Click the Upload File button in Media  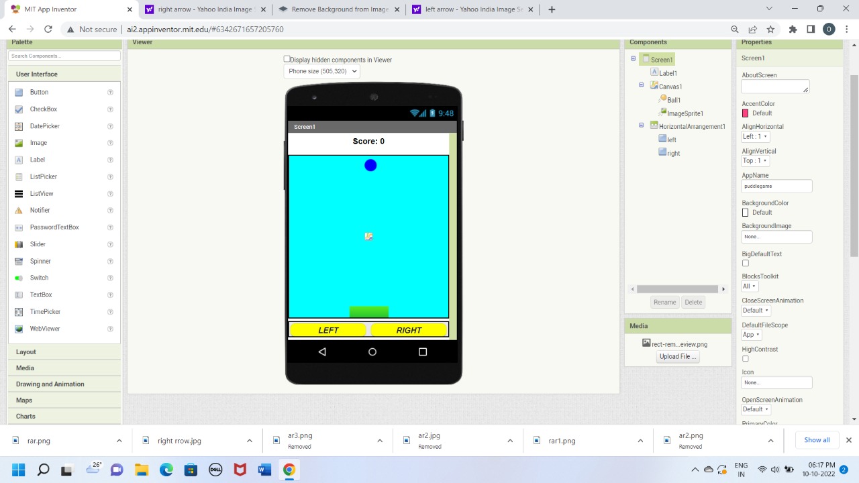(x=677, y=356)
